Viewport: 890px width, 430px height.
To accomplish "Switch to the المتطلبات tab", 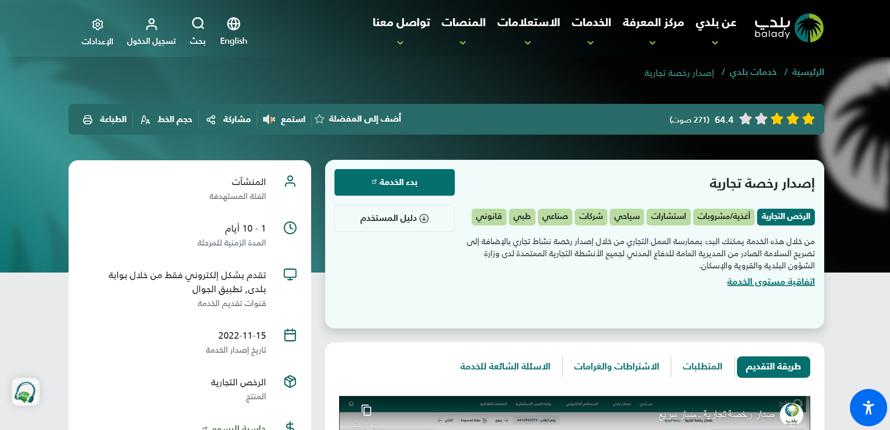I will tap(702, 367).
